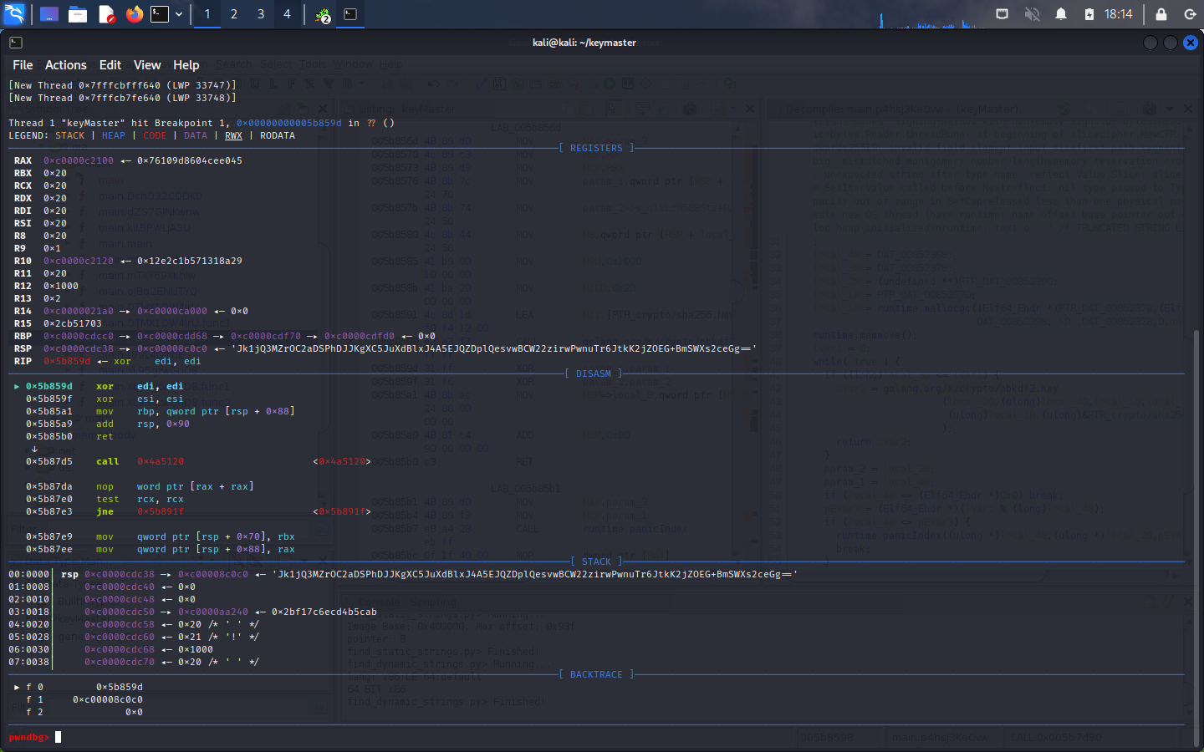The height and width of the screenshot is (752, 1204).
Task: Switch to workspace 3
Action: pyautogui.click(x=261, y=14)
